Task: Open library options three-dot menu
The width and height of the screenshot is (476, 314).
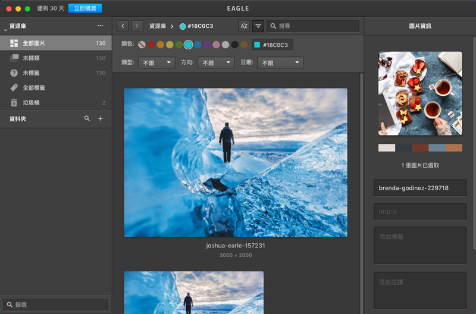Action: click(x=101, y=27)
